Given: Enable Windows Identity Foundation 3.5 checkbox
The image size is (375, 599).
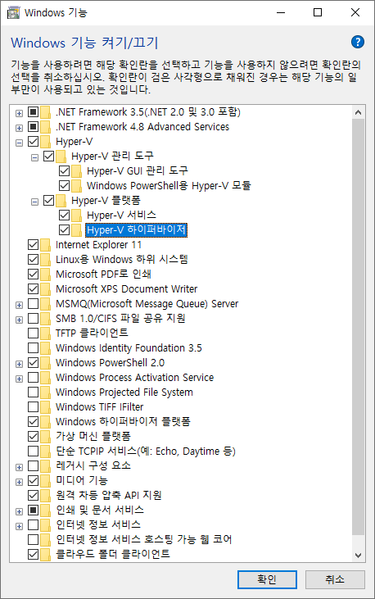Looking at the screenshot, I should tap(34, 347).
